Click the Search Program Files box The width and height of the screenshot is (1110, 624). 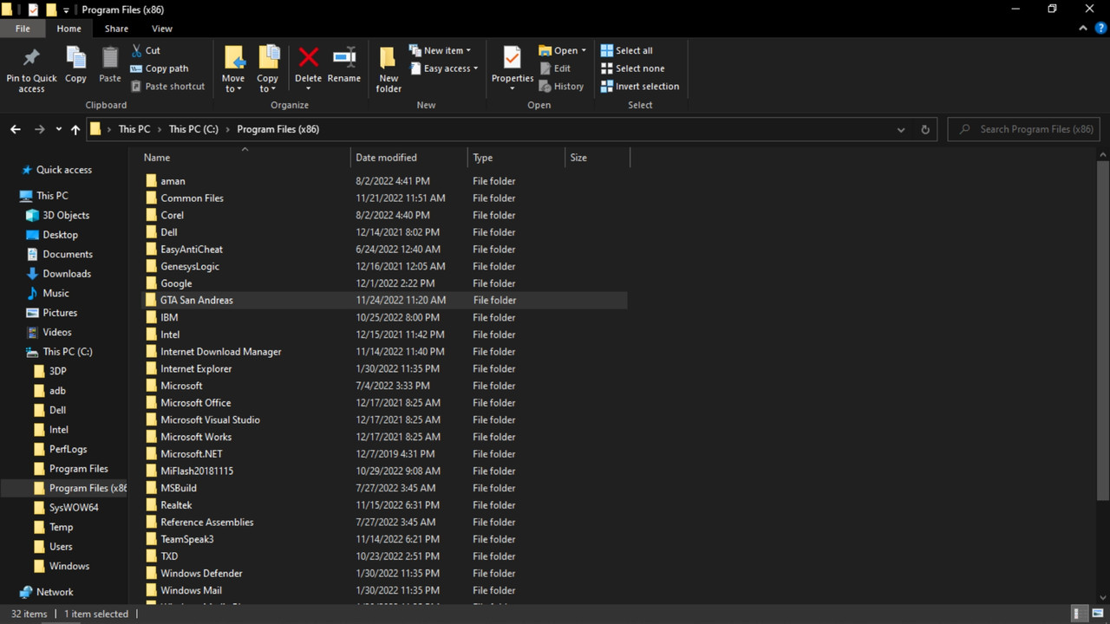coord(1025,129)
